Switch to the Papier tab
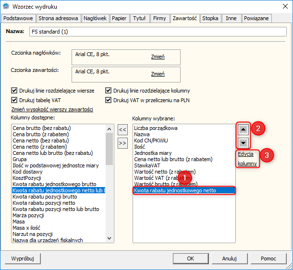The height and width of the screenshot is (270, 293). pos(119,18)
